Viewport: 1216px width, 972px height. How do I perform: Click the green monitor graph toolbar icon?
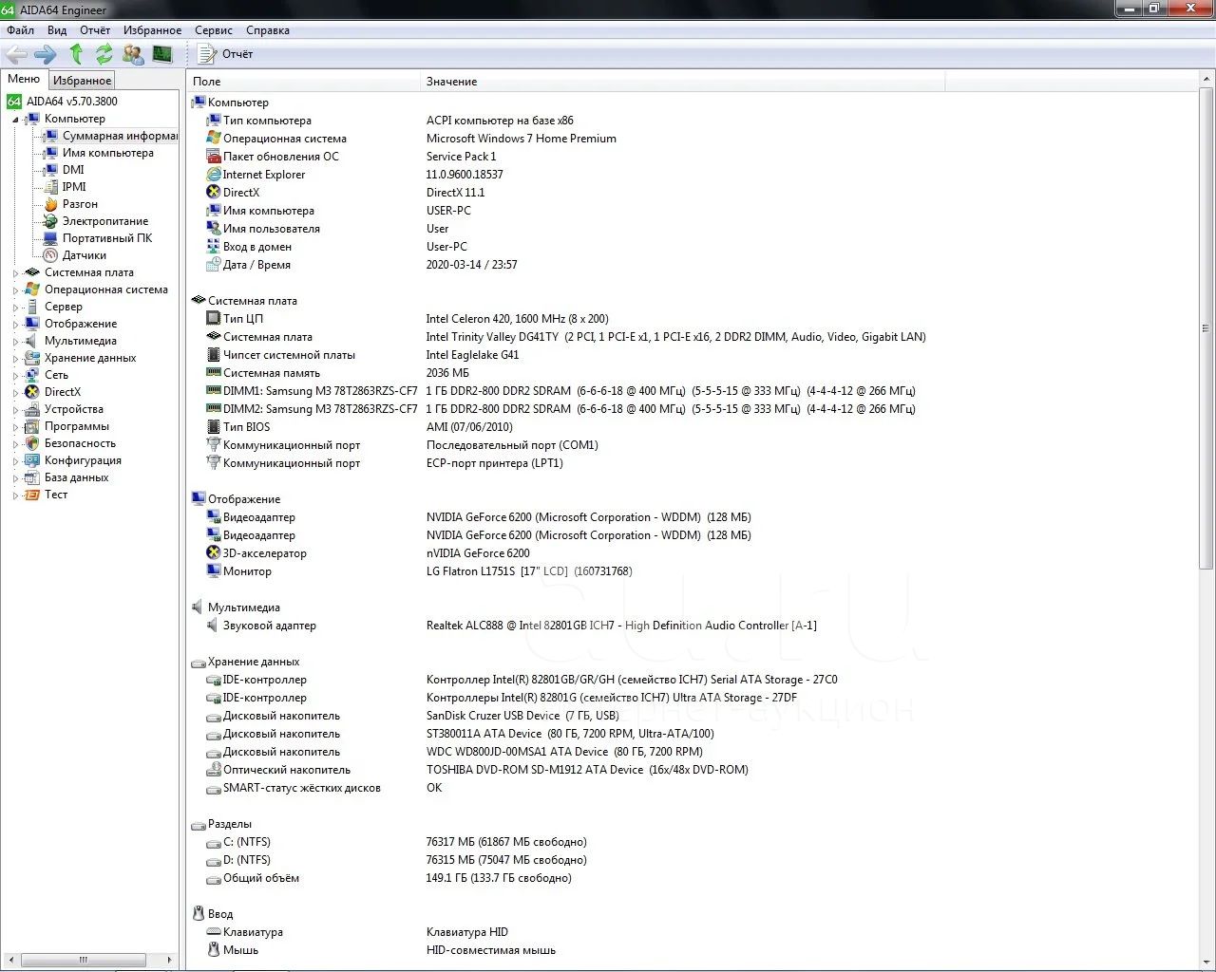click(162, 54)
